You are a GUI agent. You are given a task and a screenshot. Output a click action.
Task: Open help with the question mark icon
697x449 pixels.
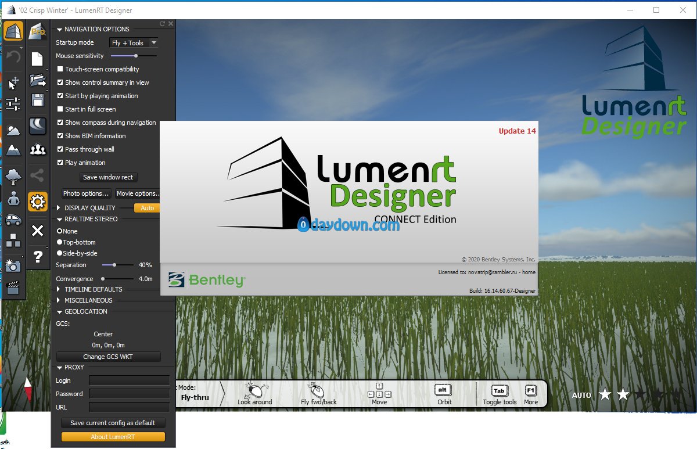click(38, 256)
